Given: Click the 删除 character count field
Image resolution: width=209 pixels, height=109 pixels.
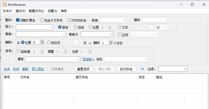Looking at the screenshot, I should 104,43.
